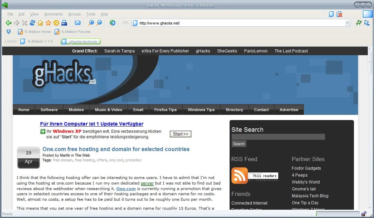Switch to the K-Meleon 1.1.5 tab
Viewport: 374px width, 218px height.
[40, 41]
